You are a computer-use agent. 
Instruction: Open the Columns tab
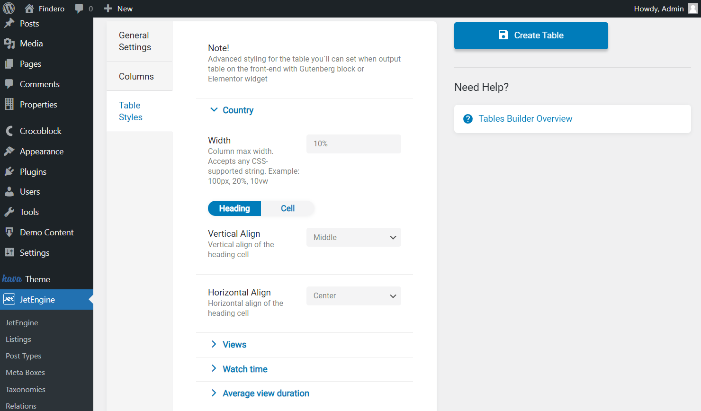click(x=136, y=76)
